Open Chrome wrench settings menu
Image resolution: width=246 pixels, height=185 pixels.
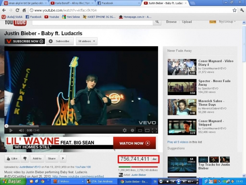pyautogui.click(x=242, y=10)
